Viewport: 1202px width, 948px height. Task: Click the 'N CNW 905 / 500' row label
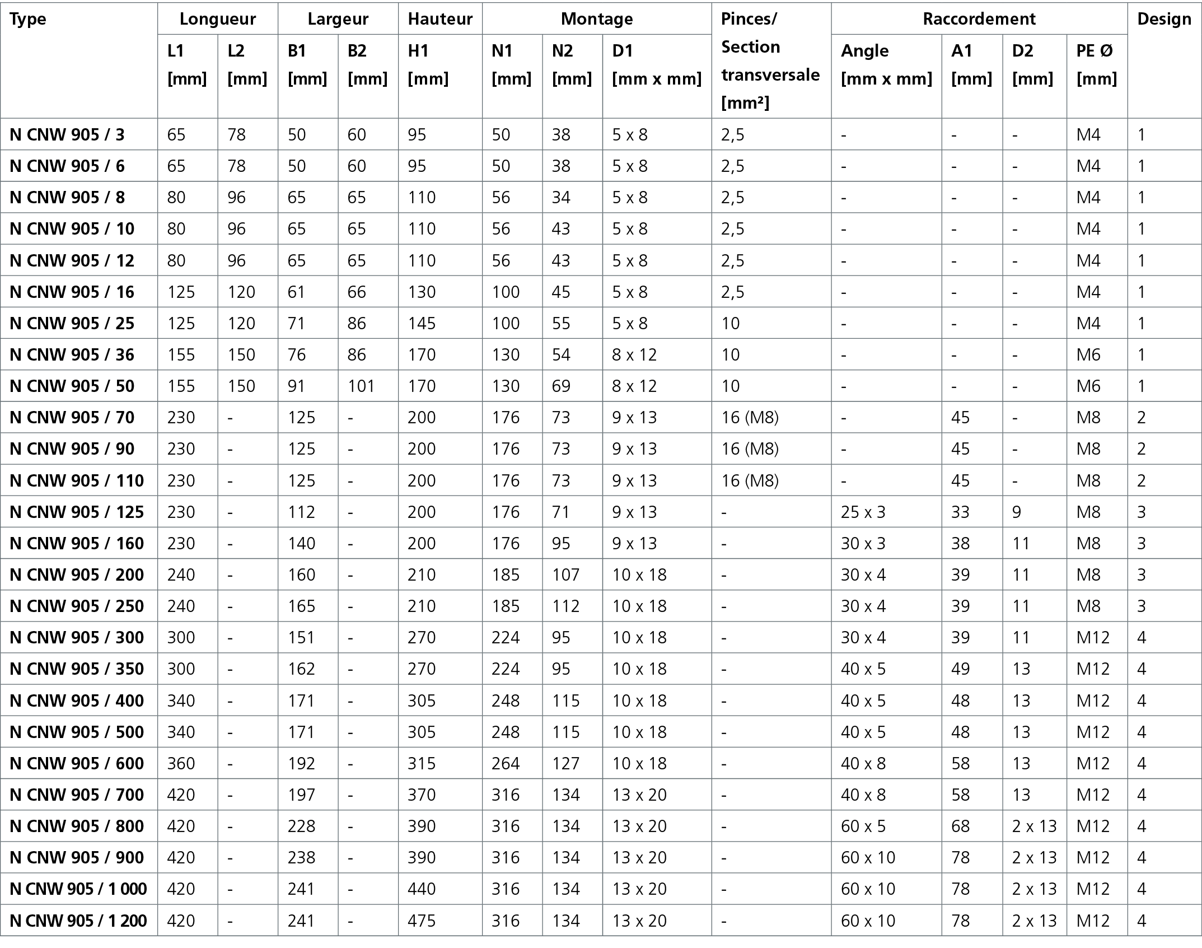click(77, 732)
